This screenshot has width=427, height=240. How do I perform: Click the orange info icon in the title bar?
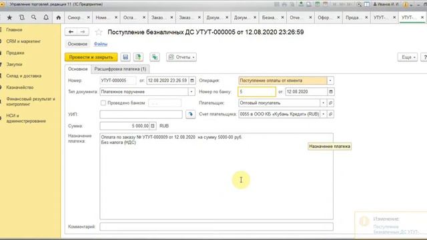point(406,5)
